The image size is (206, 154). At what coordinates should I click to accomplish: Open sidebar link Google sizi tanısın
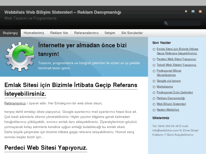tap(169, 81)
